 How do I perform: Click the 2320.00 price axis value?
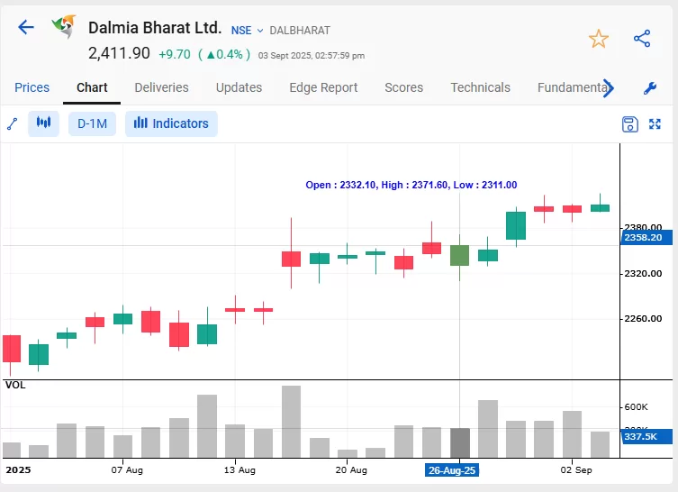(643, 273)
